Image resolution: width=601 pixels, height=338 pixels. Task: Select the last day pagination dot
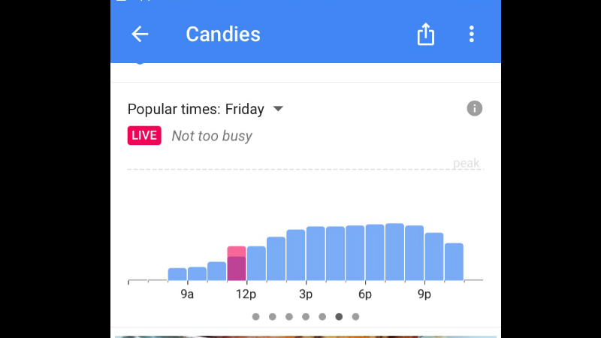[355, 316]
